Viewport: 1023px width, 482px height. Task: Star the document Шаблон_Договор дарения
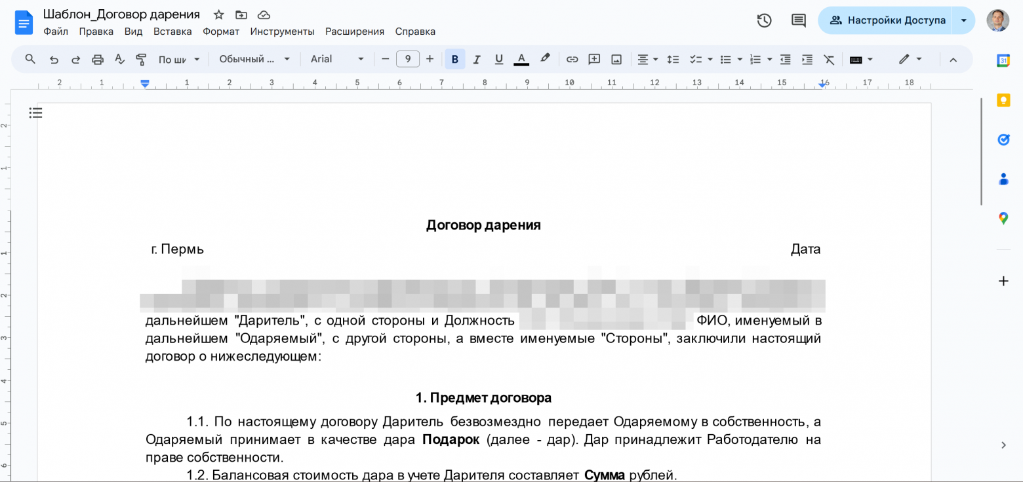click(219, 14)
